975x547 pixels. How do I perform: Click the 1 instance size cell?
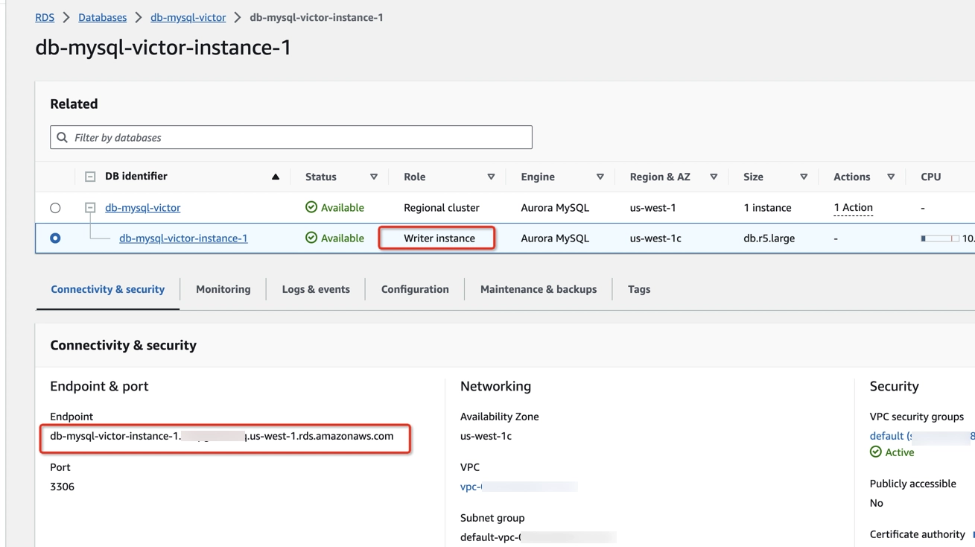767,208
